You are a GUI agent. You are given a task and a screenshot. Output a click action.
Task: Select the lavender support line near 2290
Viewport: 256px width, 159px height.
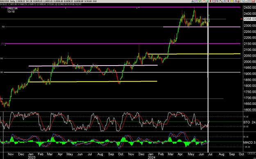202,27
